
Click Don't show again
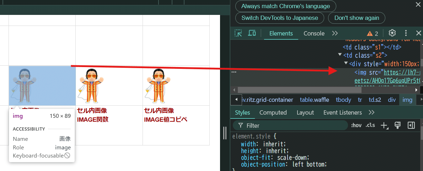pyautogui.click(x=357, y=18)
